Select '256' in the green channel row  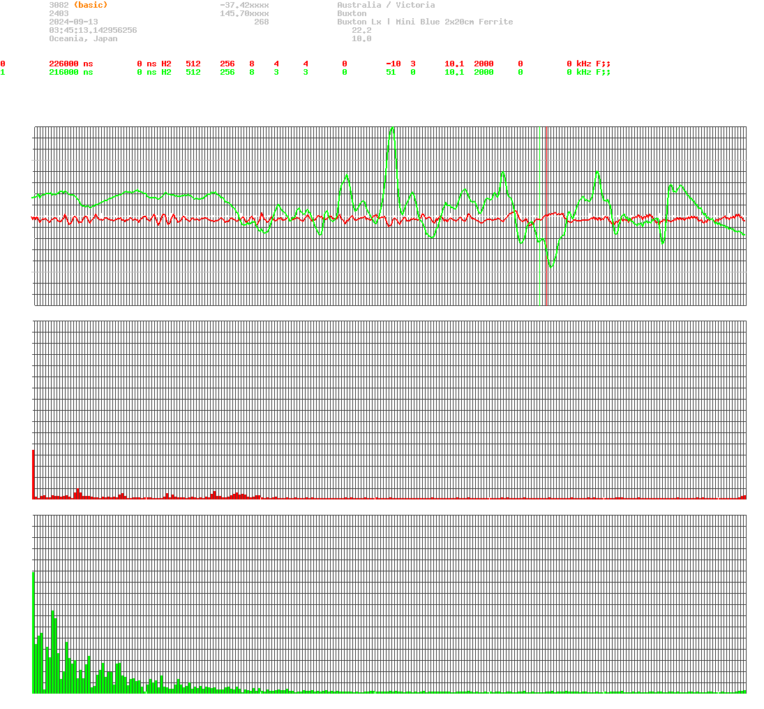pyautogui.click(x=227, y=72)
